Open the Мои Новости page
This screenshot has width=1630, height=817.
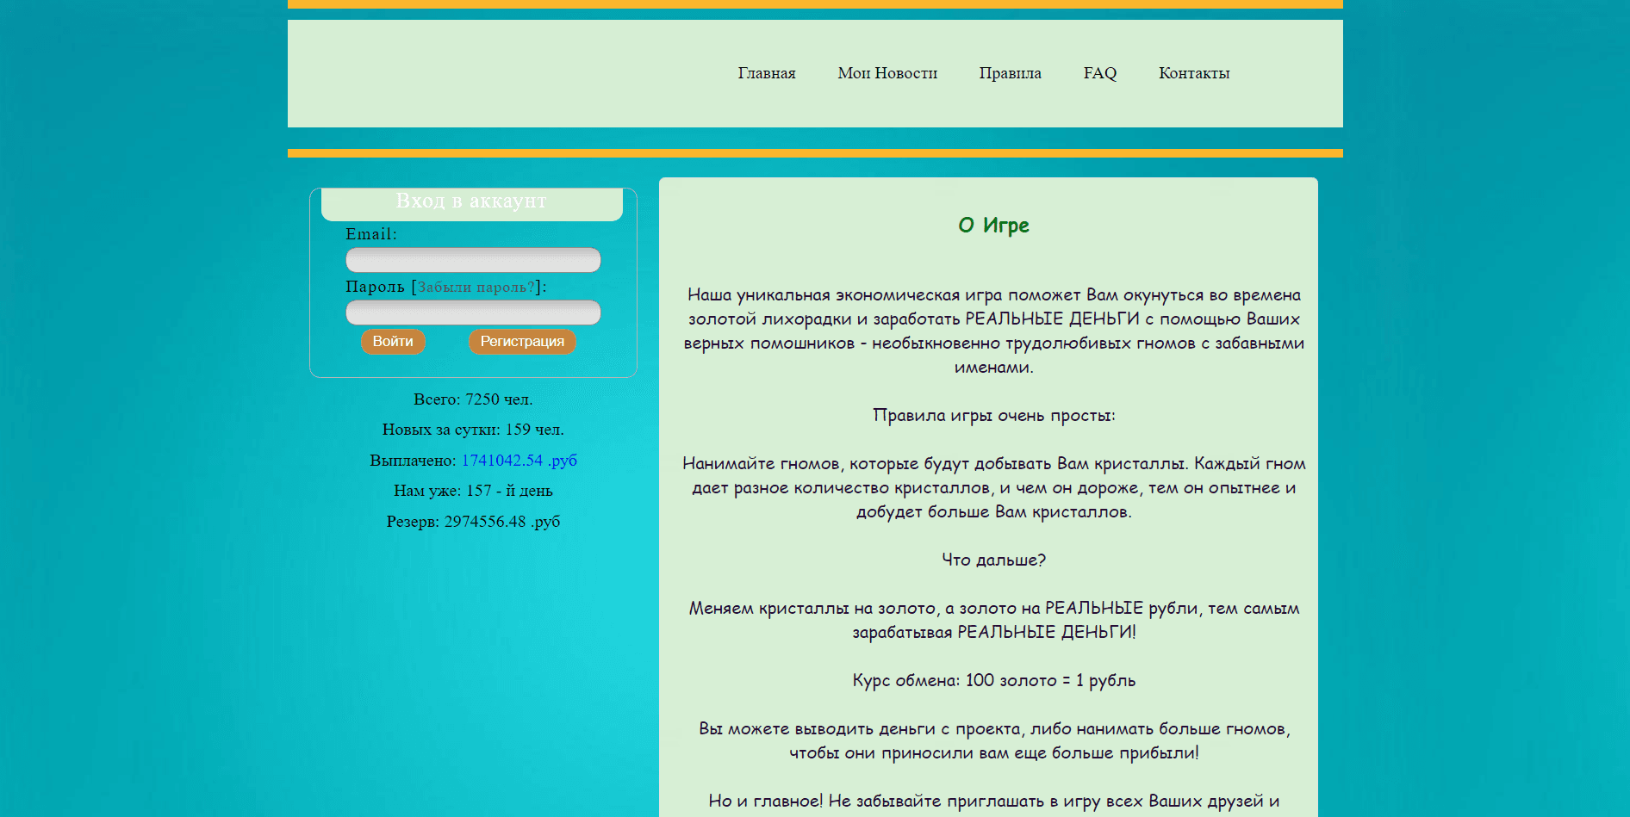pos(887,73)
